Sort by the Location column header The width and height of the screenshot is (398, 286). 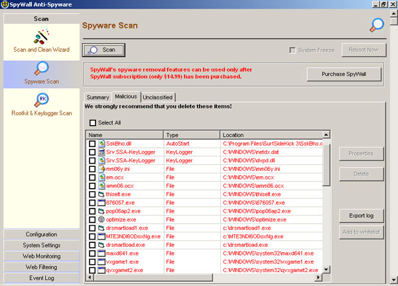point(271,135)
